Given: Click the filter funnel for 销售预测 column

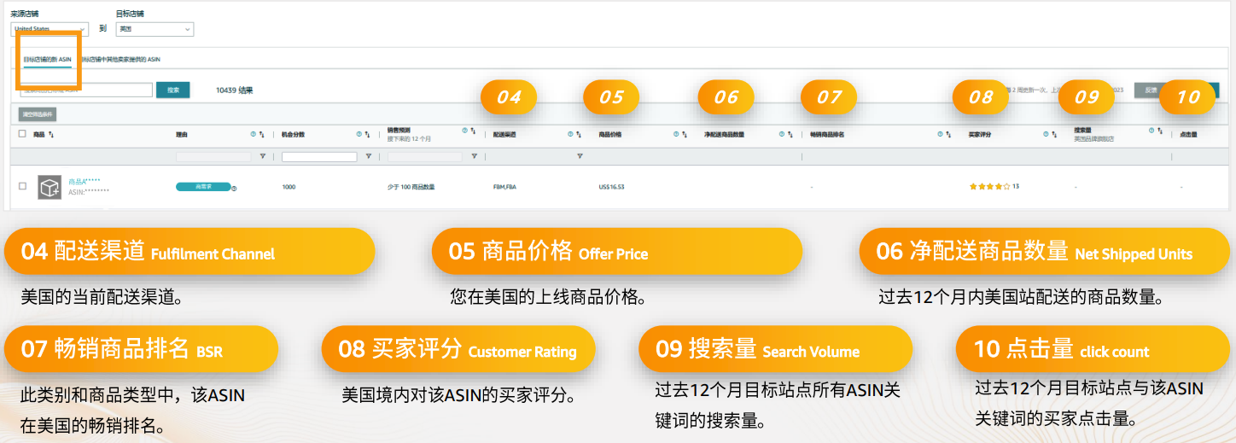Looking at the screenshot, I should pyautogui.click(x=474, y=156).
